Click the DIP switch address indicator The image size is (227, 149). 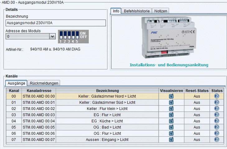tap(73, 37)
